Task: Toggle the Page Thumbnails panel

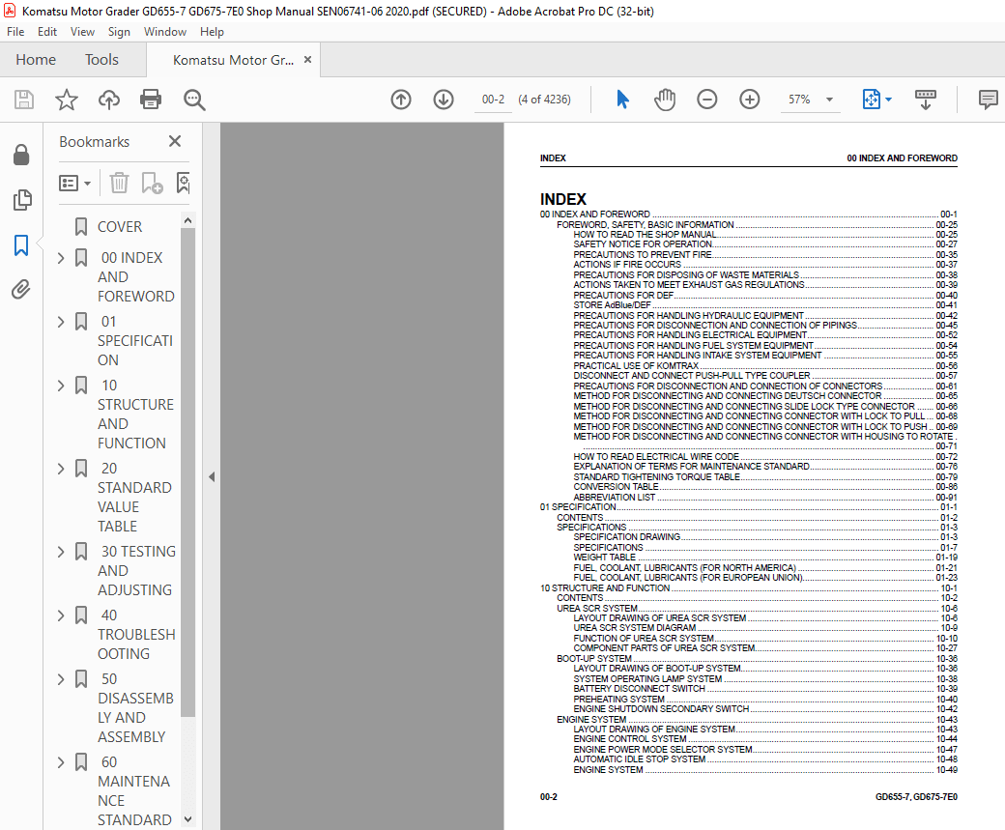Action: point(20,200)
